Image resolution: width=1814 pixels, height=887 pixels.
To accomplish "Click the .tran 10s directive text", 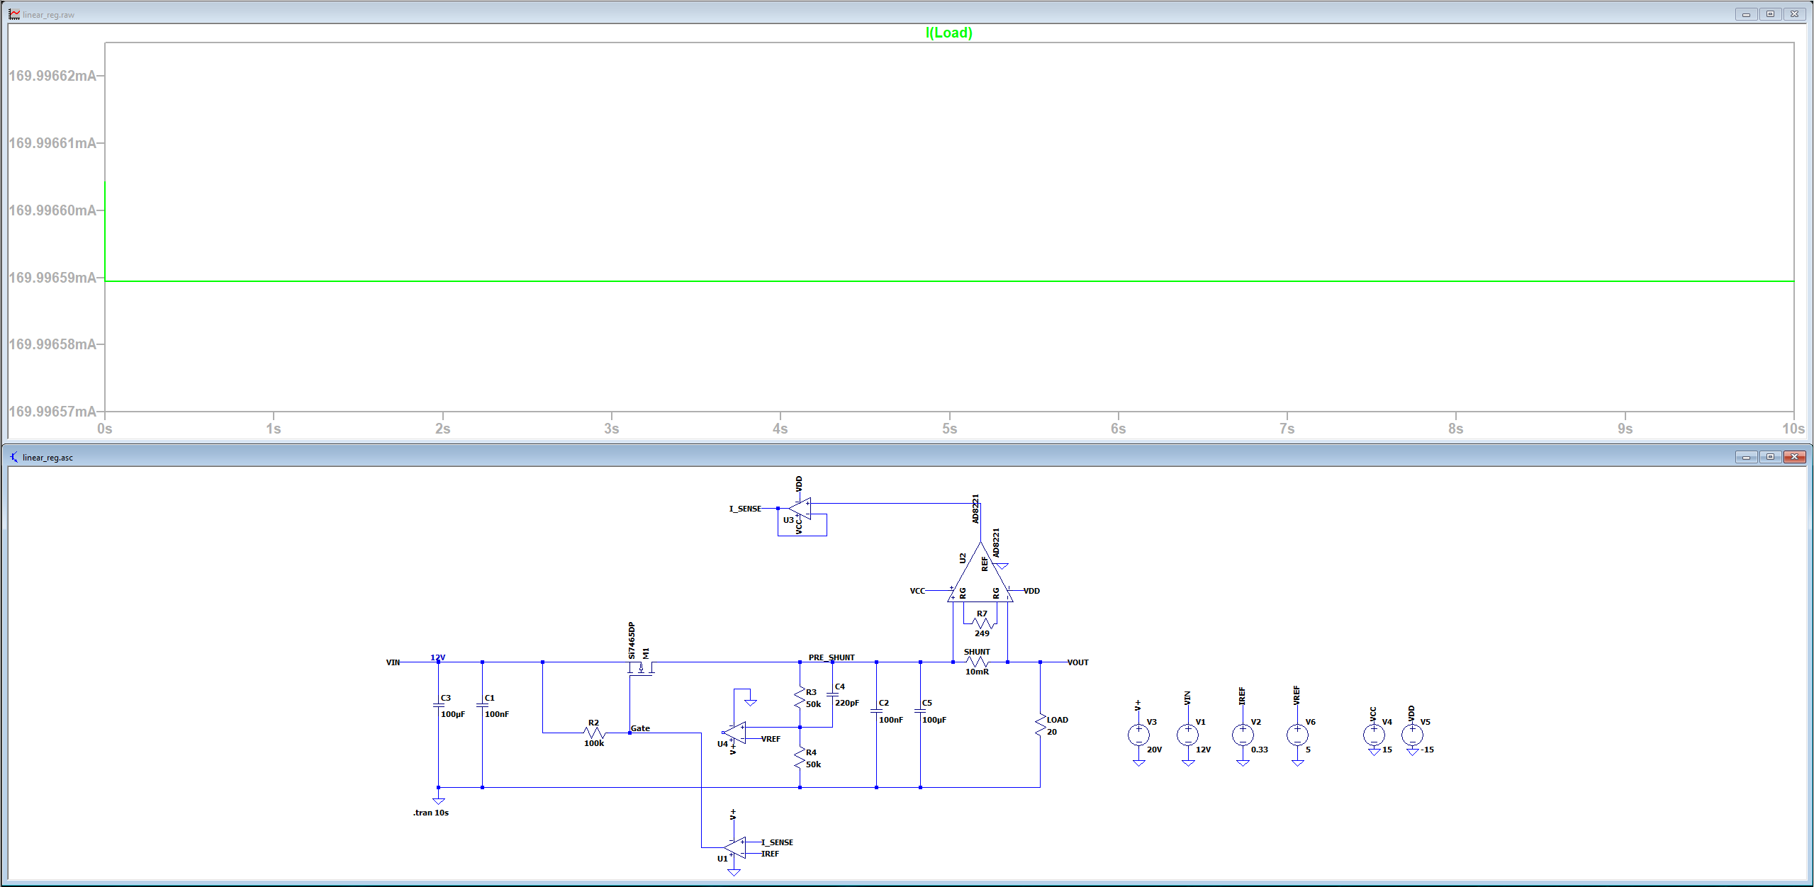I will pos(431,813).
